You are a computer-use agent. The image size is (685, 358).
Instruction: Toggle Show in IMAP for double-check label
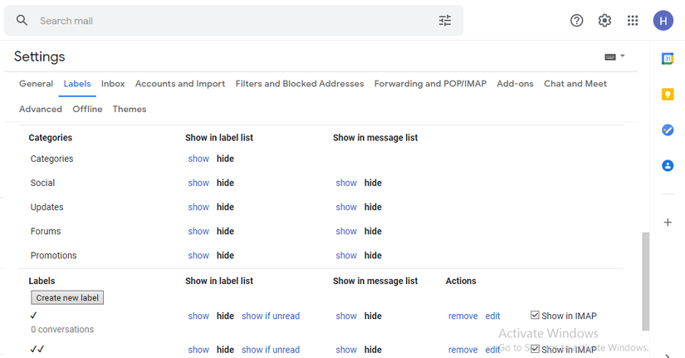(535, 349)
